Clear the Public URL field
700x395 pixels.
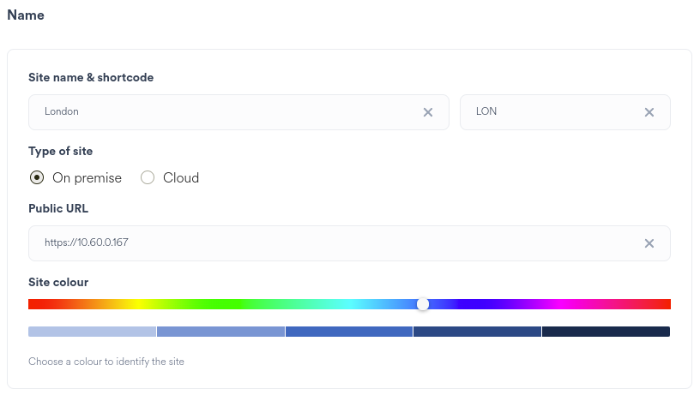click(x=649, y=243)
